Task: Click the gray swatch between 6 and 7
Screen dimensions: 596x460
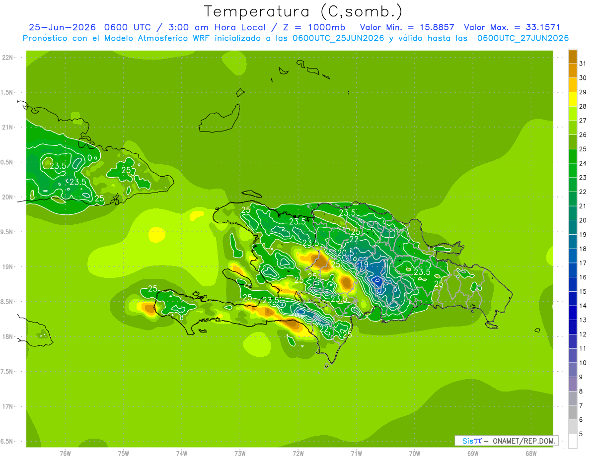Action: point(573,413)
